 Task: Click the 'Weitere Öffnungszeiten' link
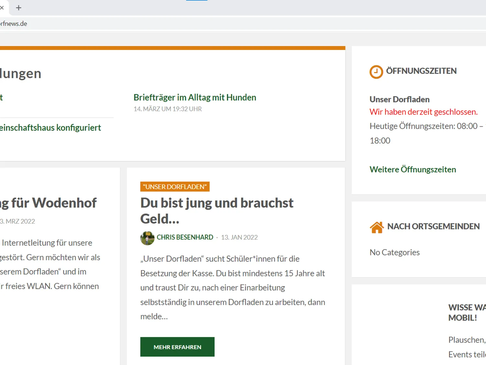click(413, 169)
